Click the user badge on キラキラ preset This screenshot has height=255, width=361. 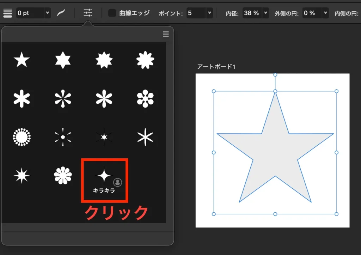coord(117,183)
